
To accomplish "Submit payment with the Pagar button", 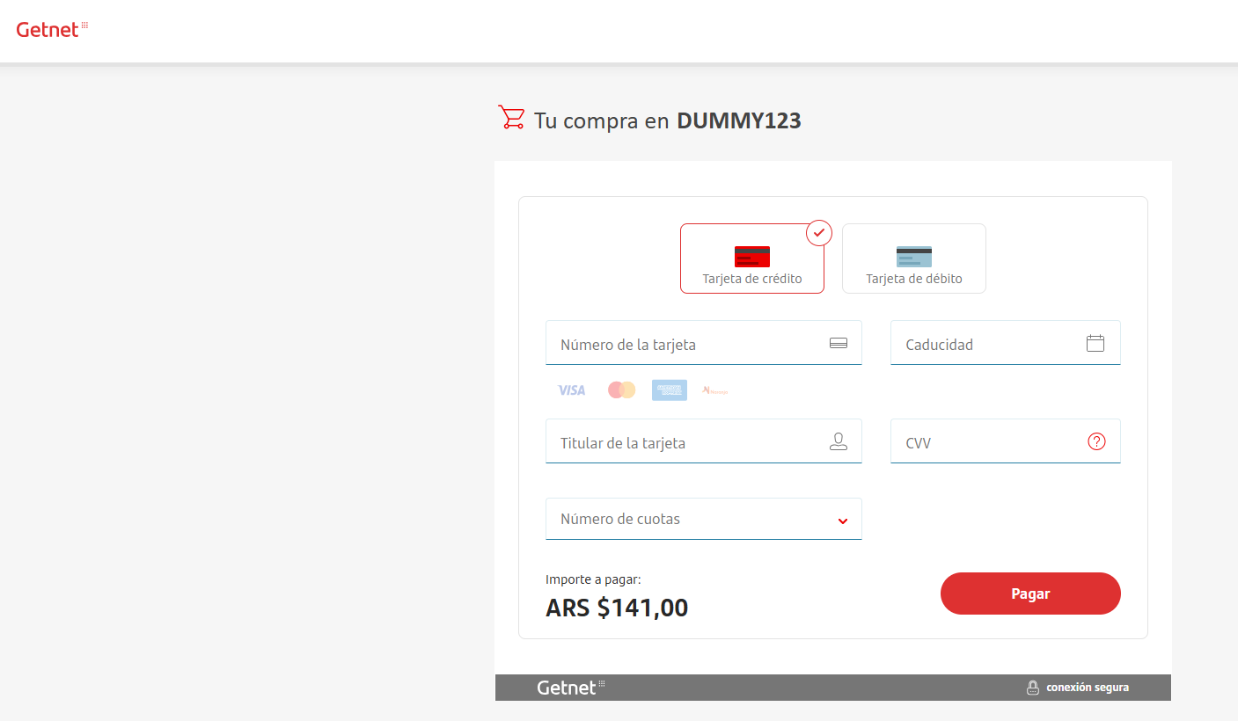I will [x=1030, y=594].
